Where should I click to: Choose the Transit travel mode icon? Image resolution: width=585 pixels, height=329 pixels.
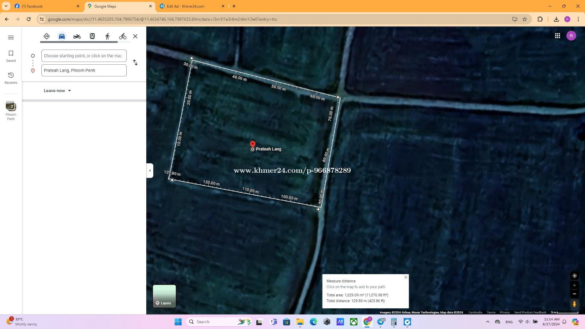92,36
